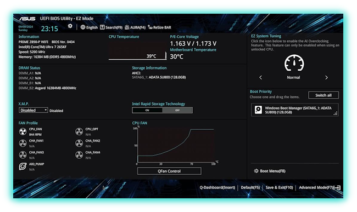Select the CPU_OPT fan icon

pyautogui.click(x=79, y=131)
